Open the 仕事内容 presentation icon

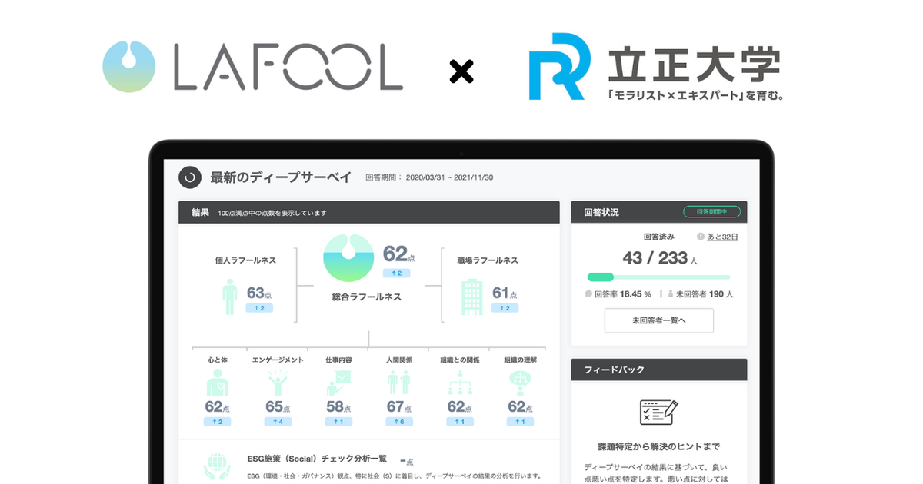(x=338, y=383)
